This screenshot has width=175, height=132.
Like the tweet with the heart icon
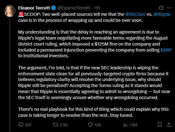click(x=91, y=125)
